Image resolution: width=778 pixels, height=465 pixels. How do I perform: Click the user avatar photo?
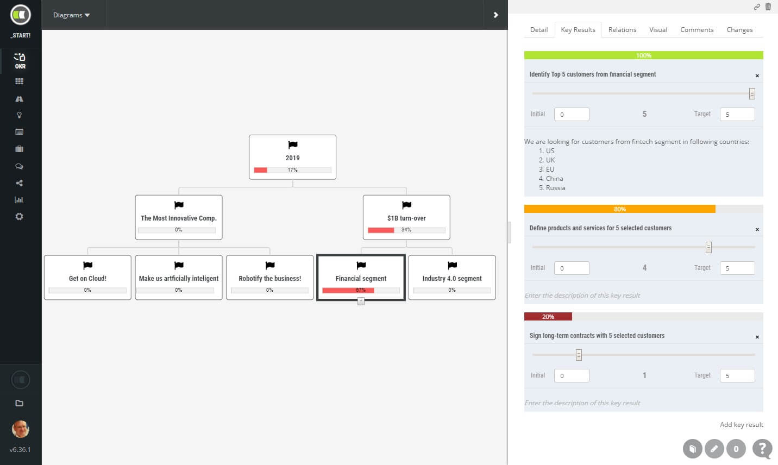(21, 429)
